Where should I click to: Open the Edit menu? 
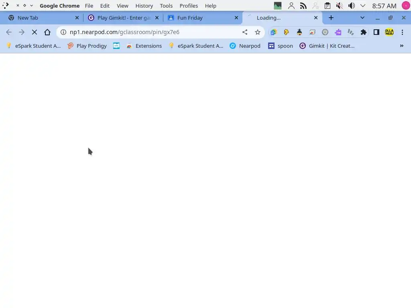[105, 6]
